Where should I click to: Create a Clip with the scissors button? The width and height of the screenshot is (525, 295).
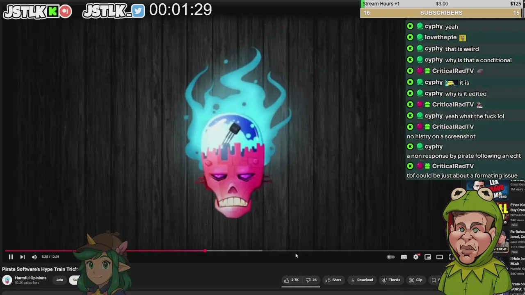pyautogui.click(x=415, y=280)
